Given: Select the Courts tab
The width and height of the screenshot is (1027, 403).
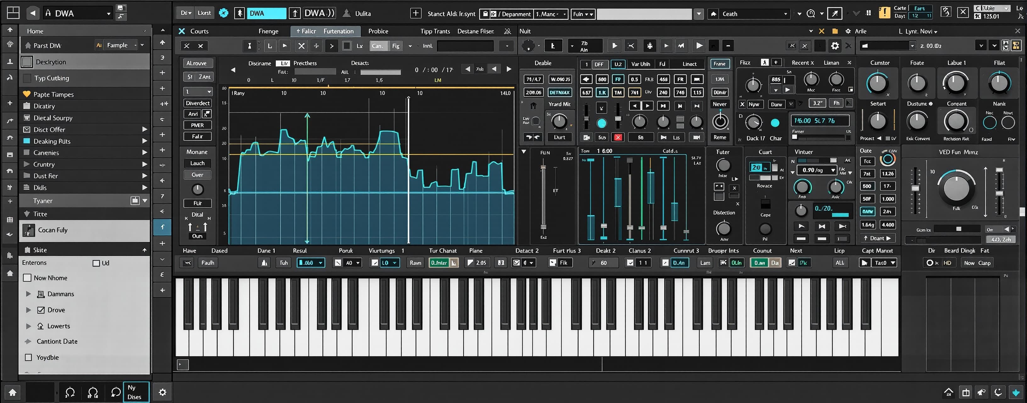Looking at the screenshot, I should [199, 31].
